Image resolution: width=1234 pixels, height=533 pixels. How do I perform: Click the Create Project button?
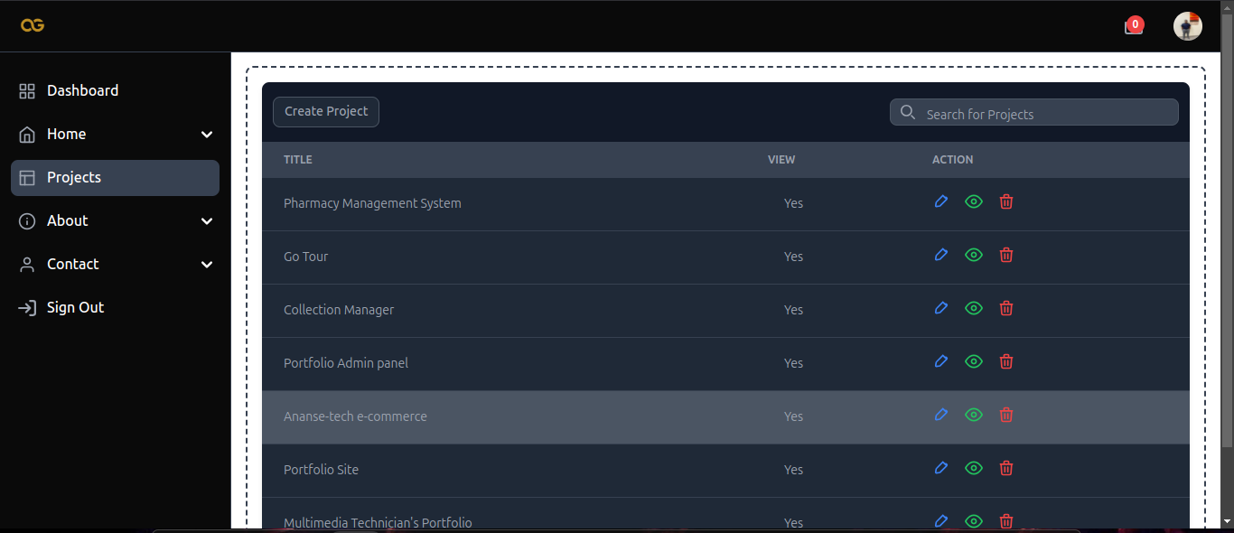pyautogui.click(x=325, y=111)
